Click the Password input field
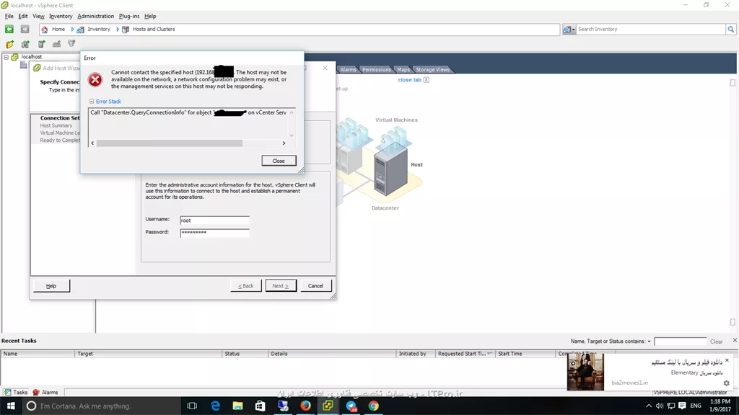 tap(214, 233)
